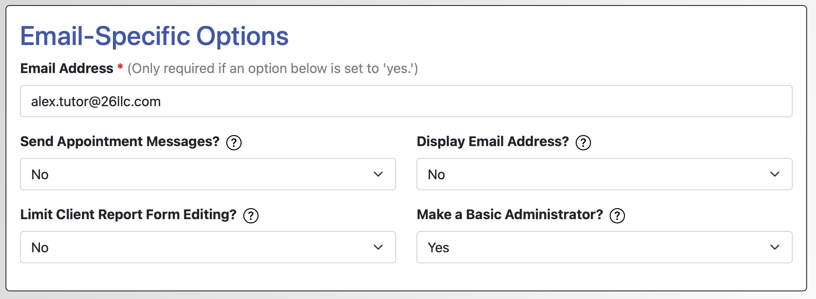The width and height of the screenshot is (816, 299).
Task: Click the 'Email-Specific Options' heading
Action: (x=155, y=36)
